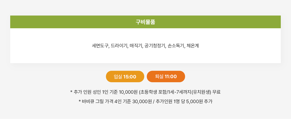Click the 매직기 item in amenities list
Viewport: 291px width, 139px height.
pos(136,46)
